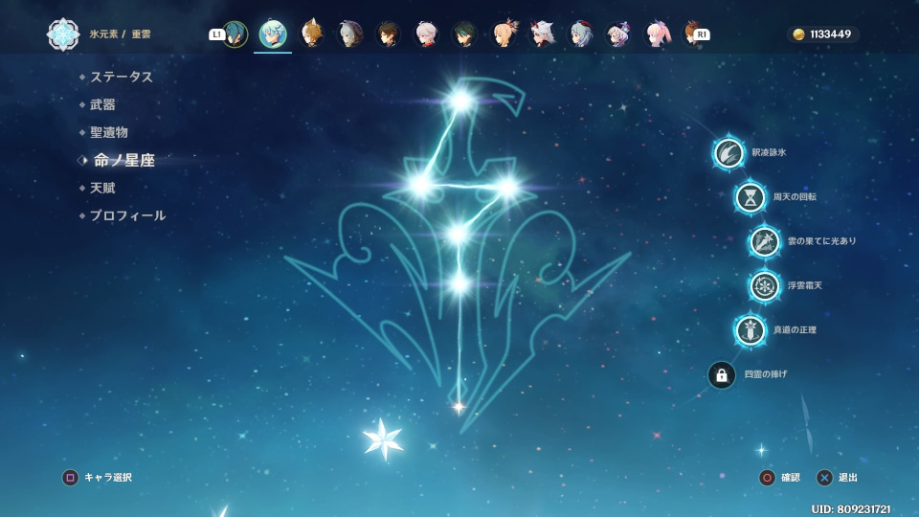
Task: Click the 確認 confirm label
Action: 791,478
